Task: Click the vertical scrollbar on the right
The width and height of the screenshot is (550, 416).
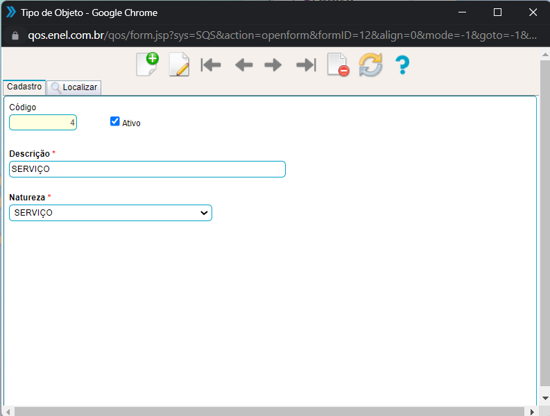Action: pyautogui.click(x=544, y=229)
